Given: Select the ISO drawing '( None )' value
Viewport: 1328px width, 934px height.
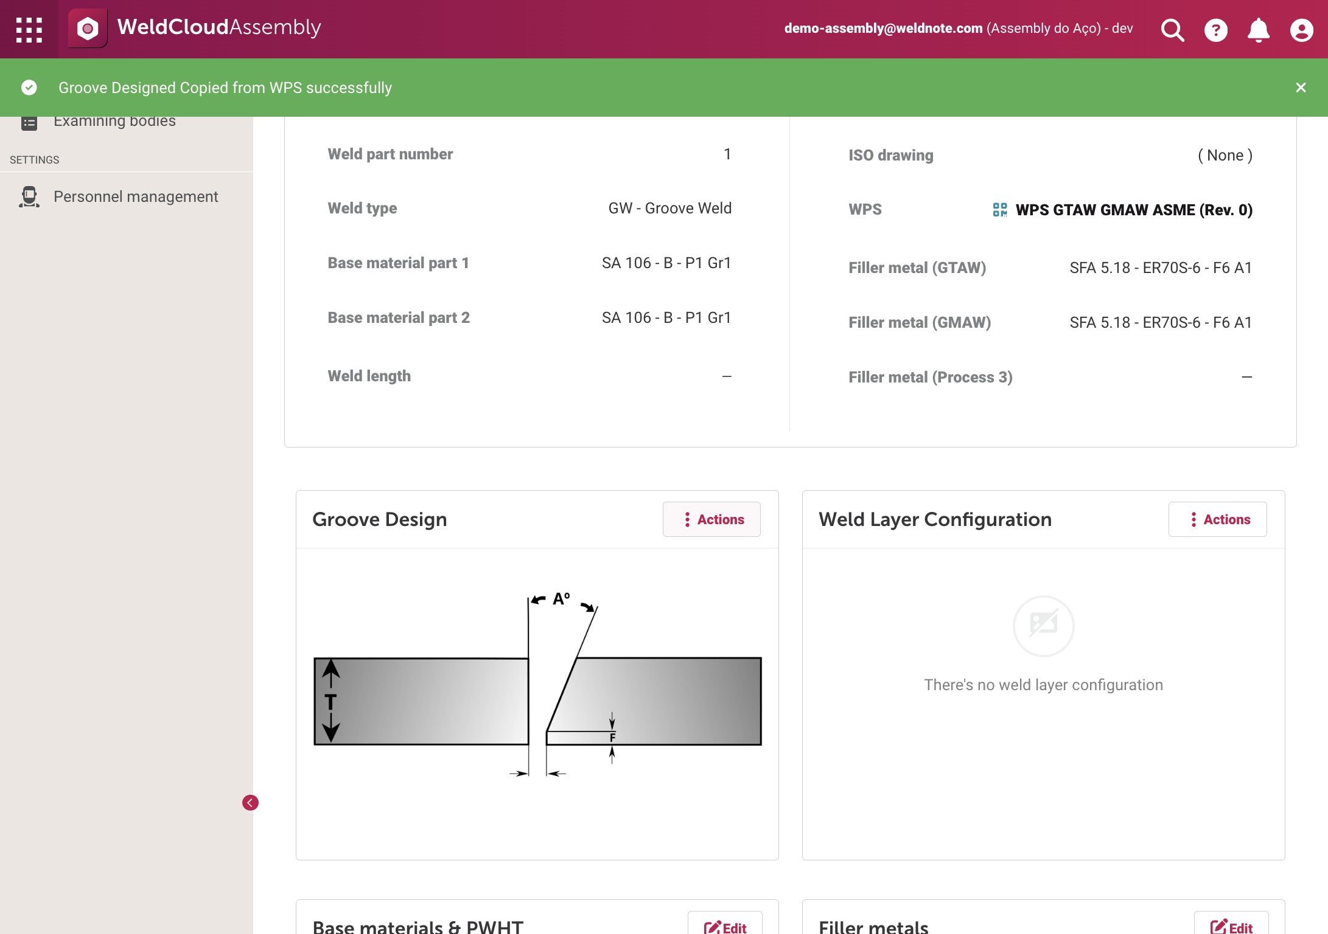Looking at the screenshot, I should coord(1225,155).
